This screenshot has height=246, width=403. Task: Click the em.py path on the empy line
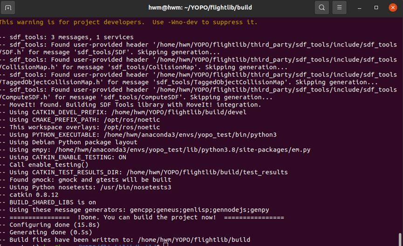tap(183, 150)
